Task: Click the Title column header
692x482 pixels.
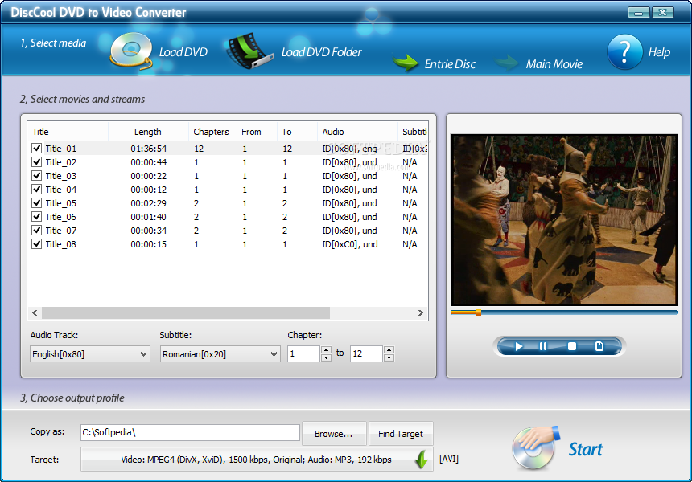Action: click(68, 132)
